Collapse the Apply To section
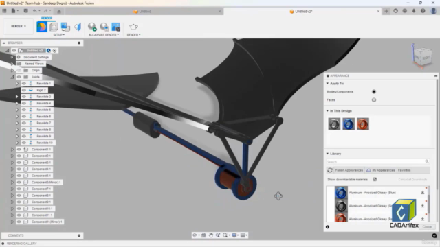Screen dimensions: 440x247 pyautogui.click(x=327, y=84)
